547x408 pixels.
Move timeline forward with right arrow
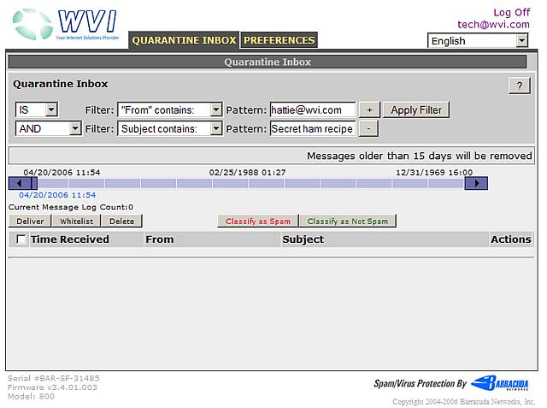pyautogui.click(x=476, y=183)
